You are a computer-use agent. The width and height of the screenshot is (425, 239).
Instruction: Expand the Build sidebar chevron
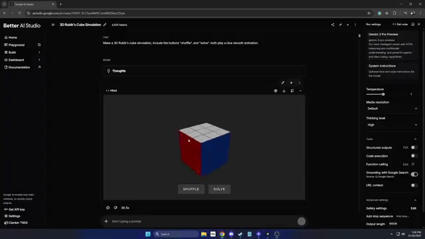(x=39, y=52)
